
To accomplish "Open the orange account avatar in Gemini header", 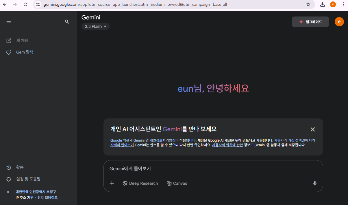I will (x=339, y=22).
